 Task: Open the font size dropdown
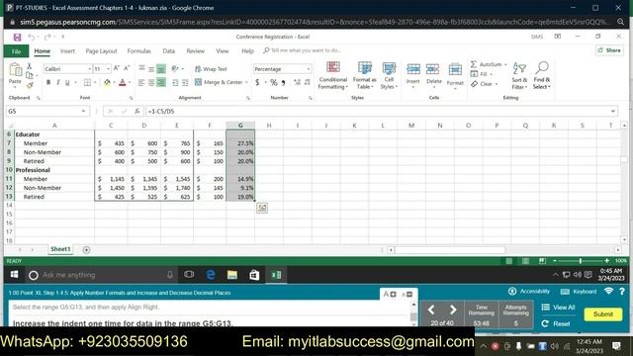tap(108, 69)
